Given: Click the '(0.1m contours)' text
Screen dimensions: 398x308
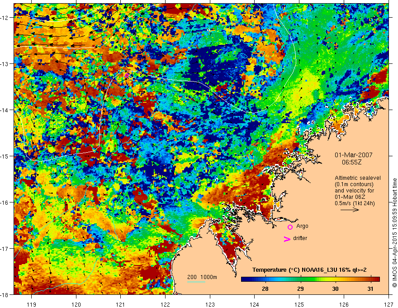Looking at the screenshot, I should pos(354,184).
